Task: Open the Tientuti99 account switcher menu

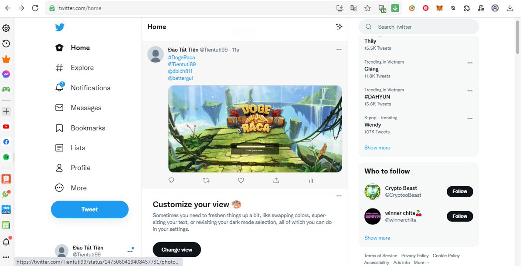Action: pyautogui.click(x=130, y=251)
